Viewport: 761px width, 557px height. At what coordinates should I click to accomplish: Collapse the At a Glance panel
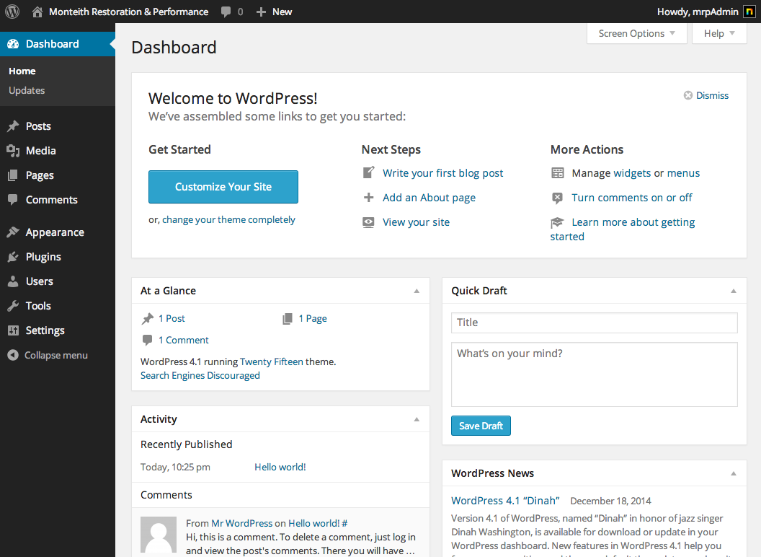[x=417, y=290]
